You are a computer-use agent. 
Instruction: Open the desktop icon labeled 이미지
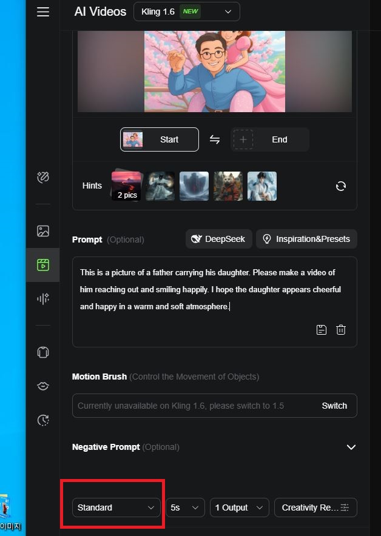10,512
